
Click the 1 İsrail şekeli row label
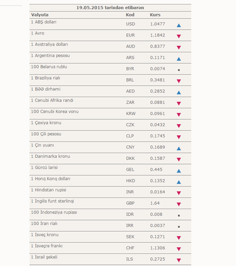pyautogui.click(x=44, y=257)
